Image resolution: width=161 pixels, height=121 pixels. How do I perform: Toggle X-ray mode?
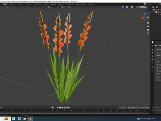pyautogui.click(x=137, y=7)
